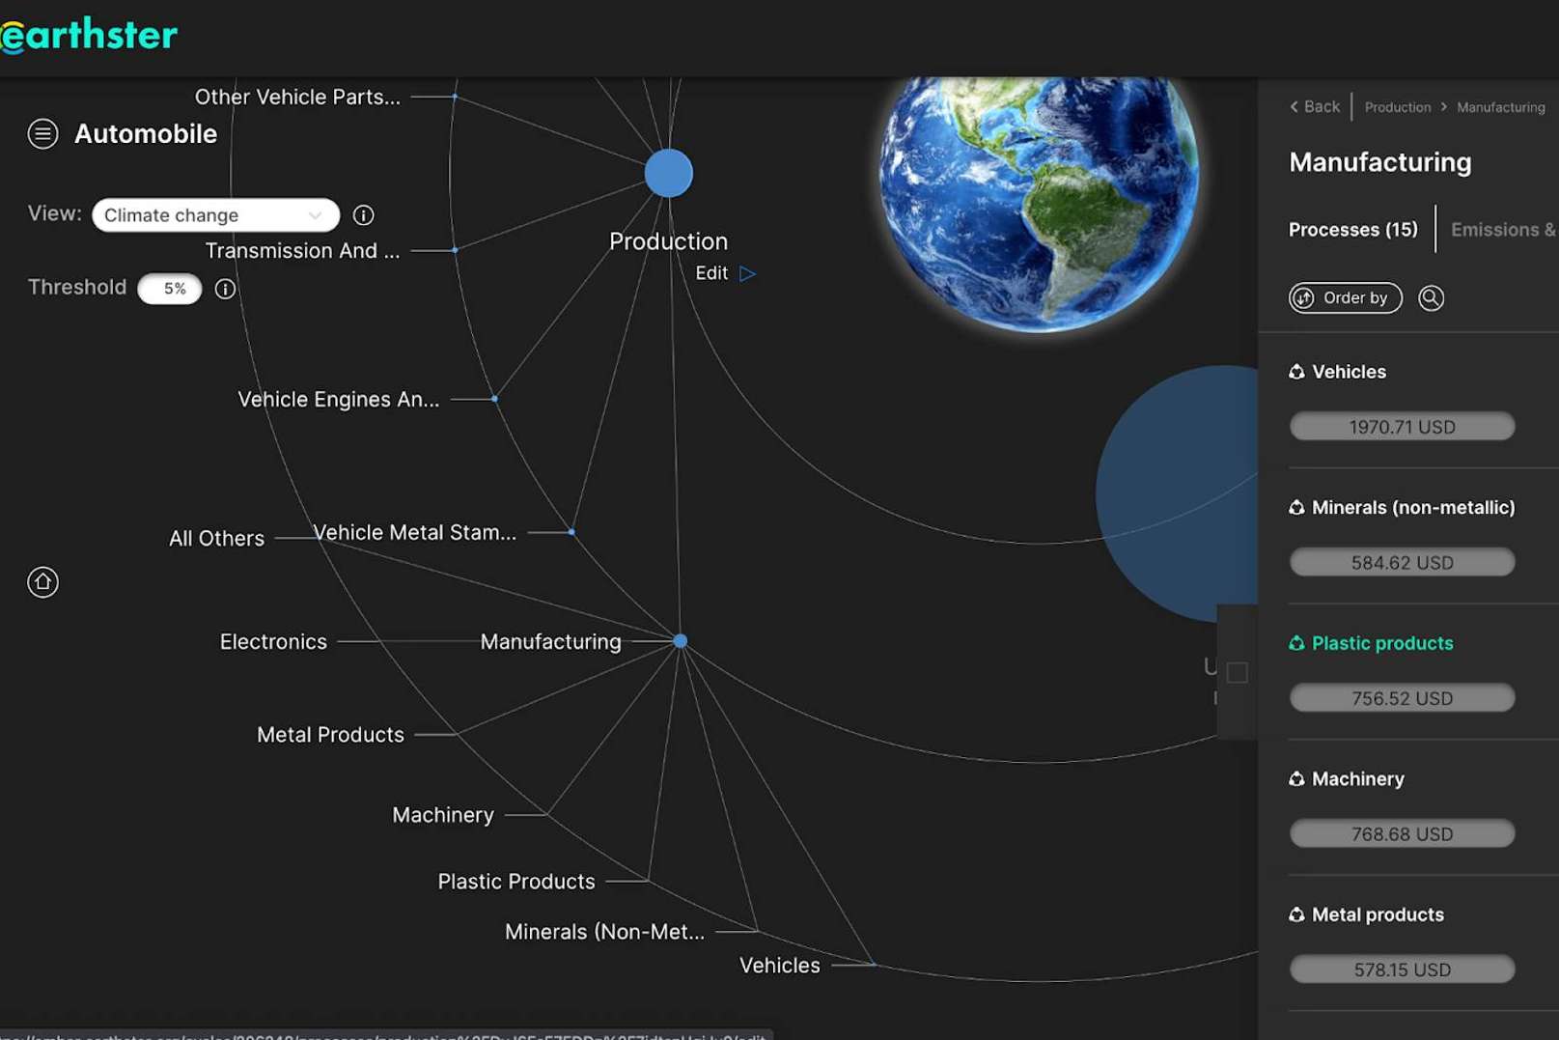Click the 1970.71 USD Vehicles value bar
The image size is (1559, 1040).
(x=1402, y=427)
